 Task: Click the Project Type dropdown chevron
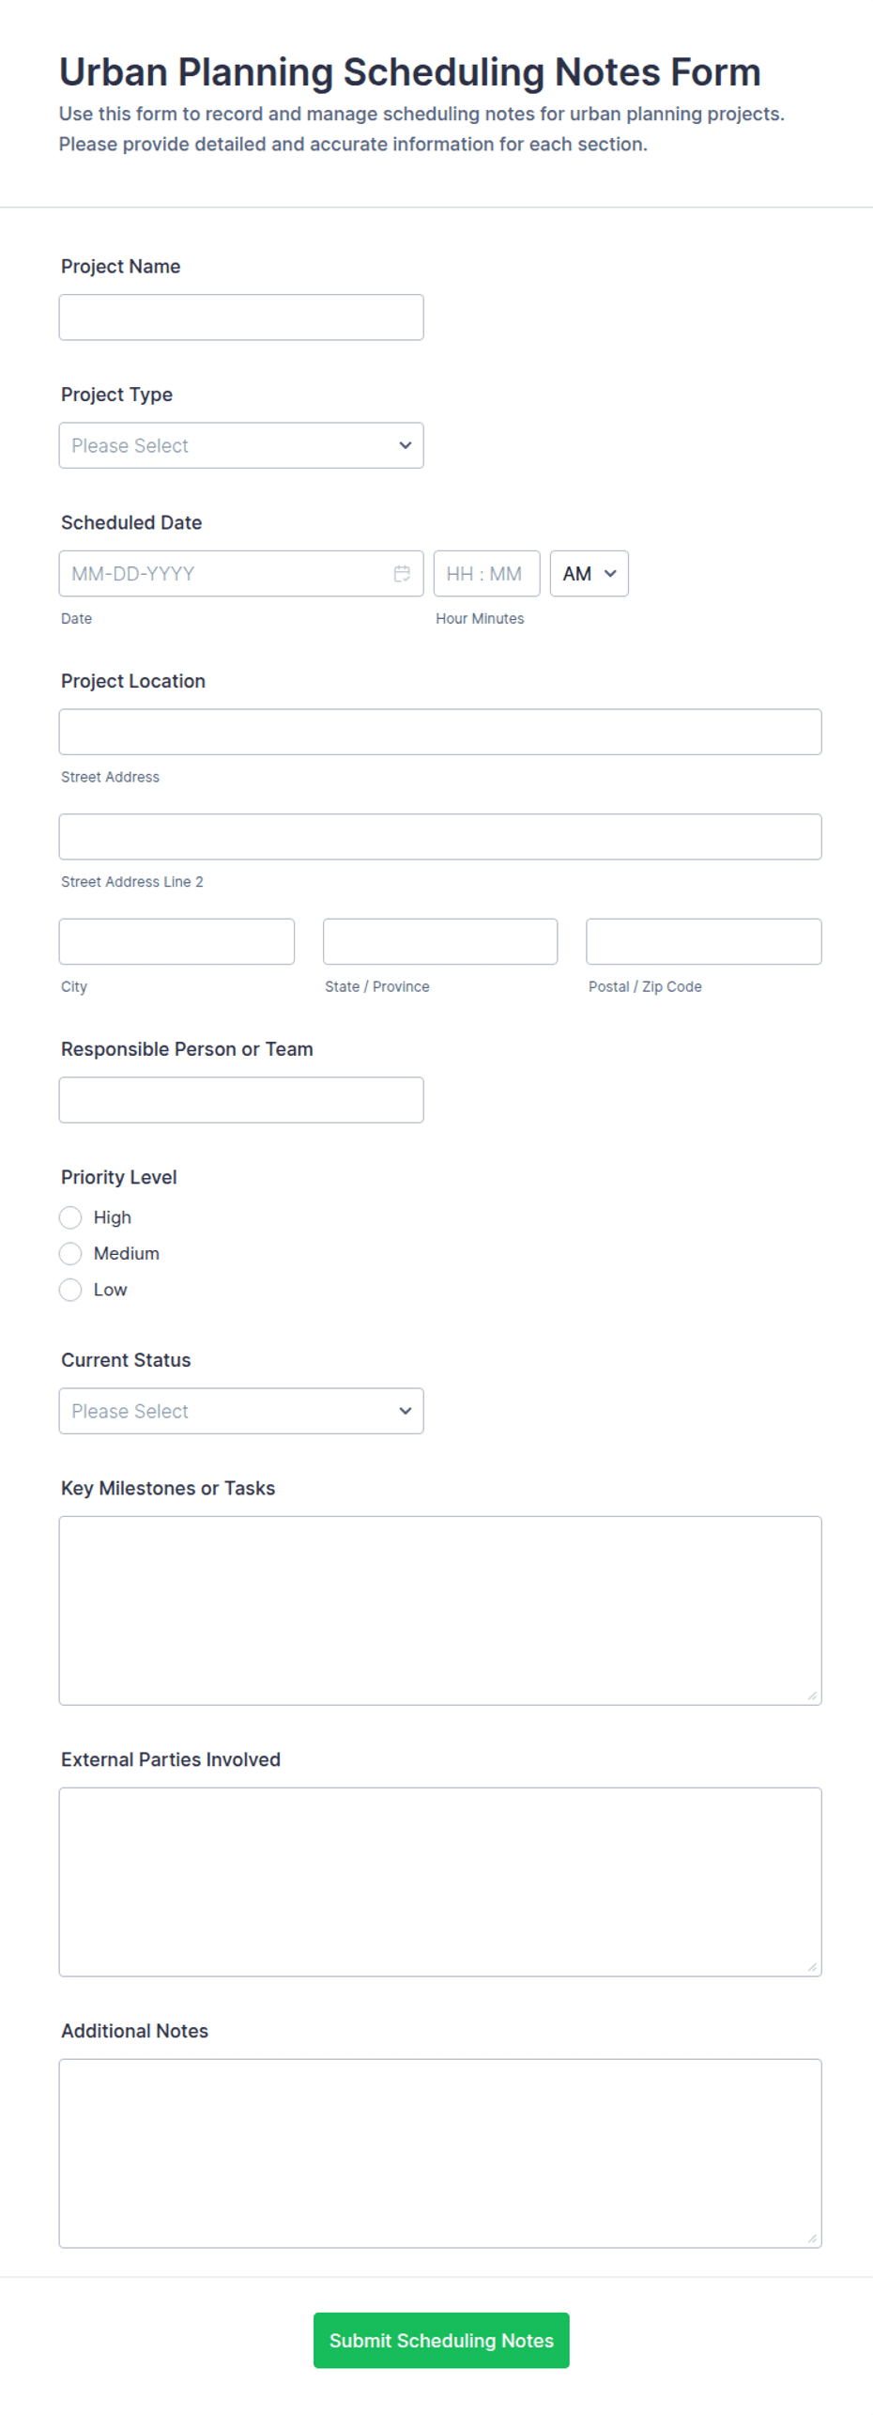pos(406,445)
